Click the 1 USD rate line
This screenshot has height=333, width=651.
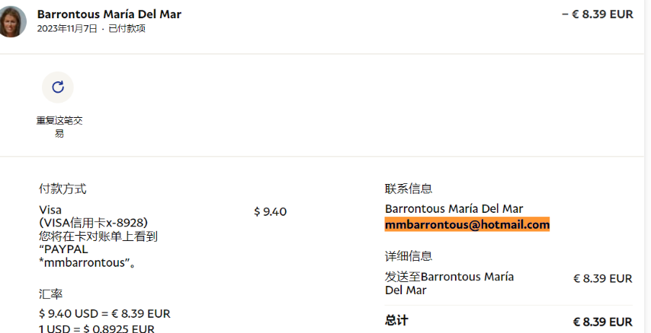[x=97, y=328]
